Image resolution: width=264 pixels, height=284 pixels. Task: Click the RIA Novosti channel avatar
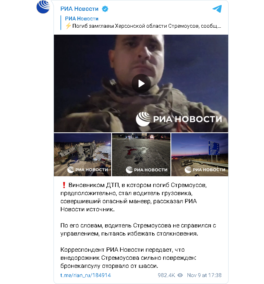click(x=43, y=7)
